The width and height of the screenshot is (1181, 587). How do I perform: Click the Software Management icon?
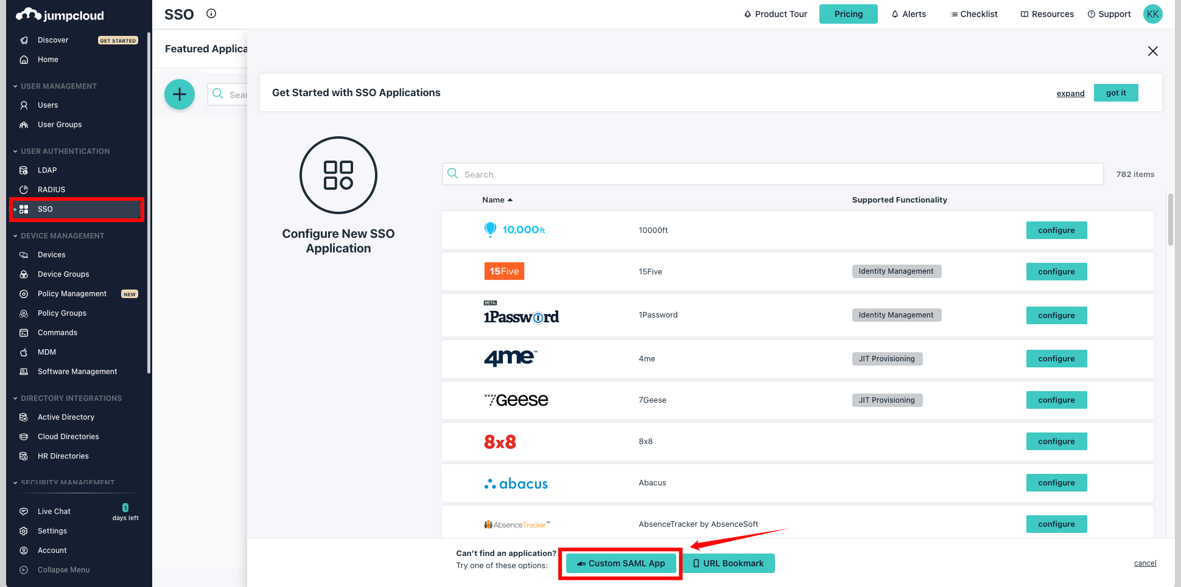(x=24, y=372)
